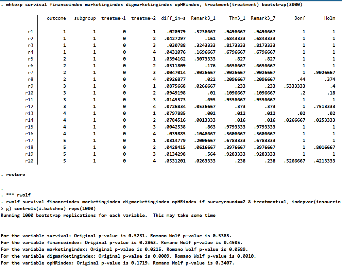The height and width of the screenshot is (272, 342).
Task: Click the digmarketingindex Romano Wolf result line
Action: (128, 256)
